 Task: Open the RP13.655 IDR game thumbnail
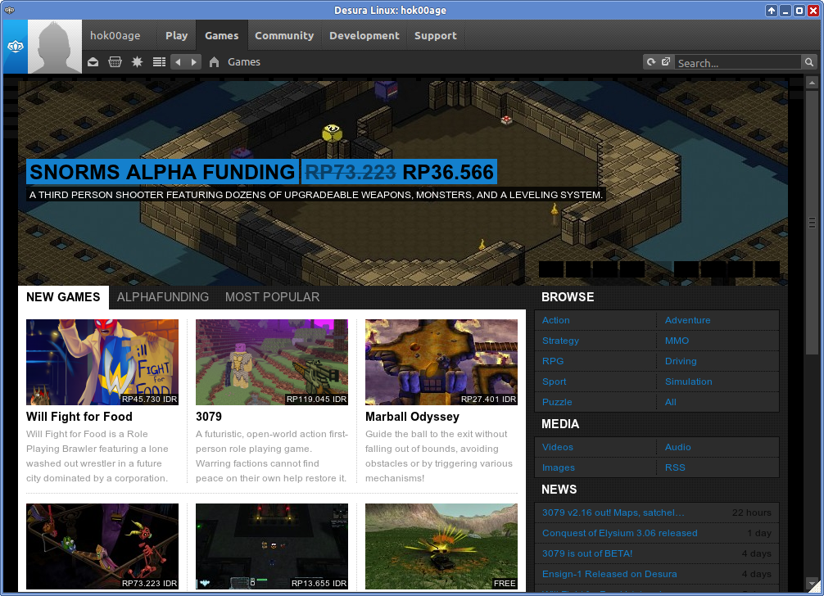272,547
